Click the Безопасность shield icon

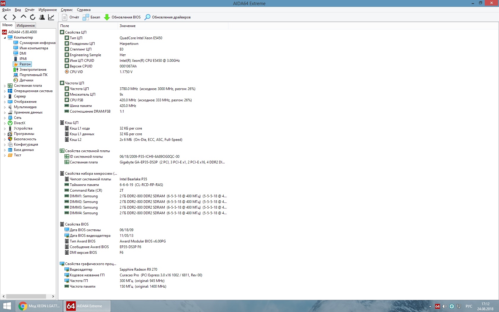tap(10, 139)
